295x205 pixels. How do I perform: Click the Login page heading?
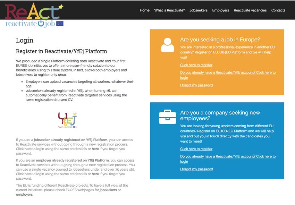pos(25,40)
